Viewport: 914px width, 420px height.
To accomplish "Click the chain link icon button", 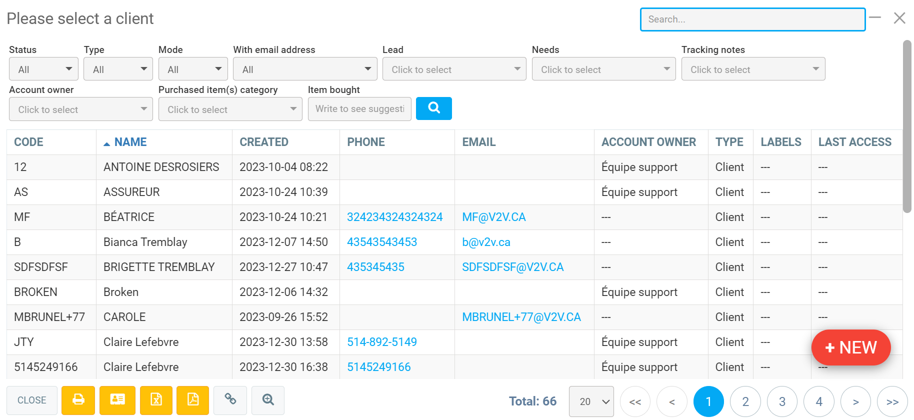I will [230, 400].
